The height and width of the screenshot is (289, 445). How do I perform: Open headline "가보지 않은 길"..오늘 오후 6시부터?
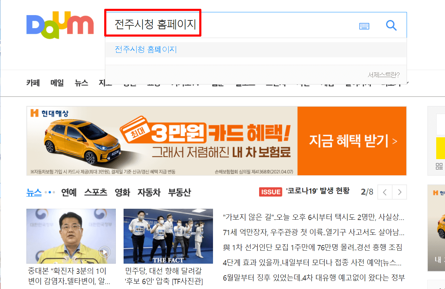(314, 217)
